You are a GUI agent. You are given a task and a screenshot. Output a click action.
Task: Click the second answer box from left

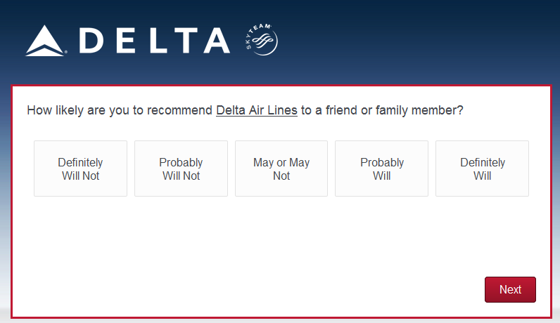[x=181, y=169]
